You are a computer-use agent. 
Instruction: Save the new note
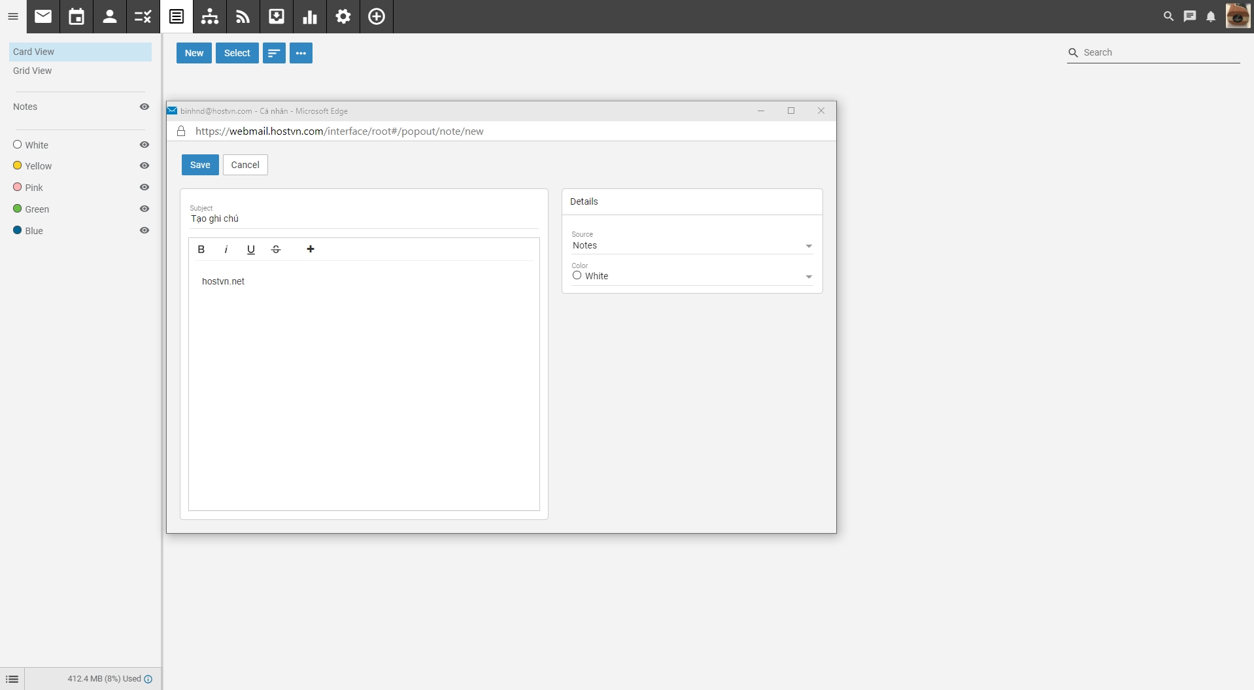pyautogui.click(x=200, y=165)
